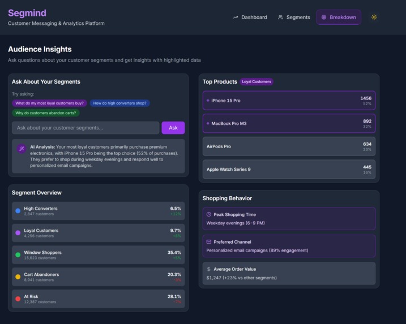The height and width of the screenshot is (324, 406).
Task: Click the Segment Overview heading
Action: point(36,193)
